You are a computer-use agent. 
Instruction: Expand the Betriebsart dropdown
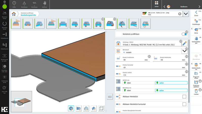click(x=184, y=51)
